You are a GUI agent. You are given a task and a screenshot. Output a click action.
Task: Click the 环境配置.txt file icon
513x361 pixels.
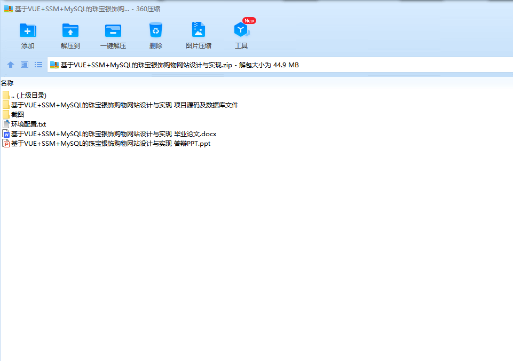coord(6,124)
